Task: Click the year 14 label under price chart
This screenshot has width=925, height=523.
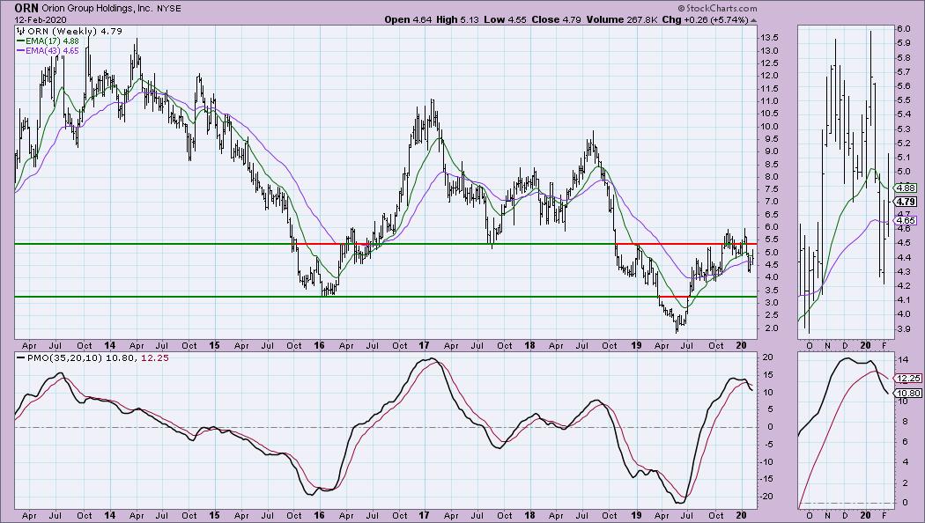Action: pos(109,345)
